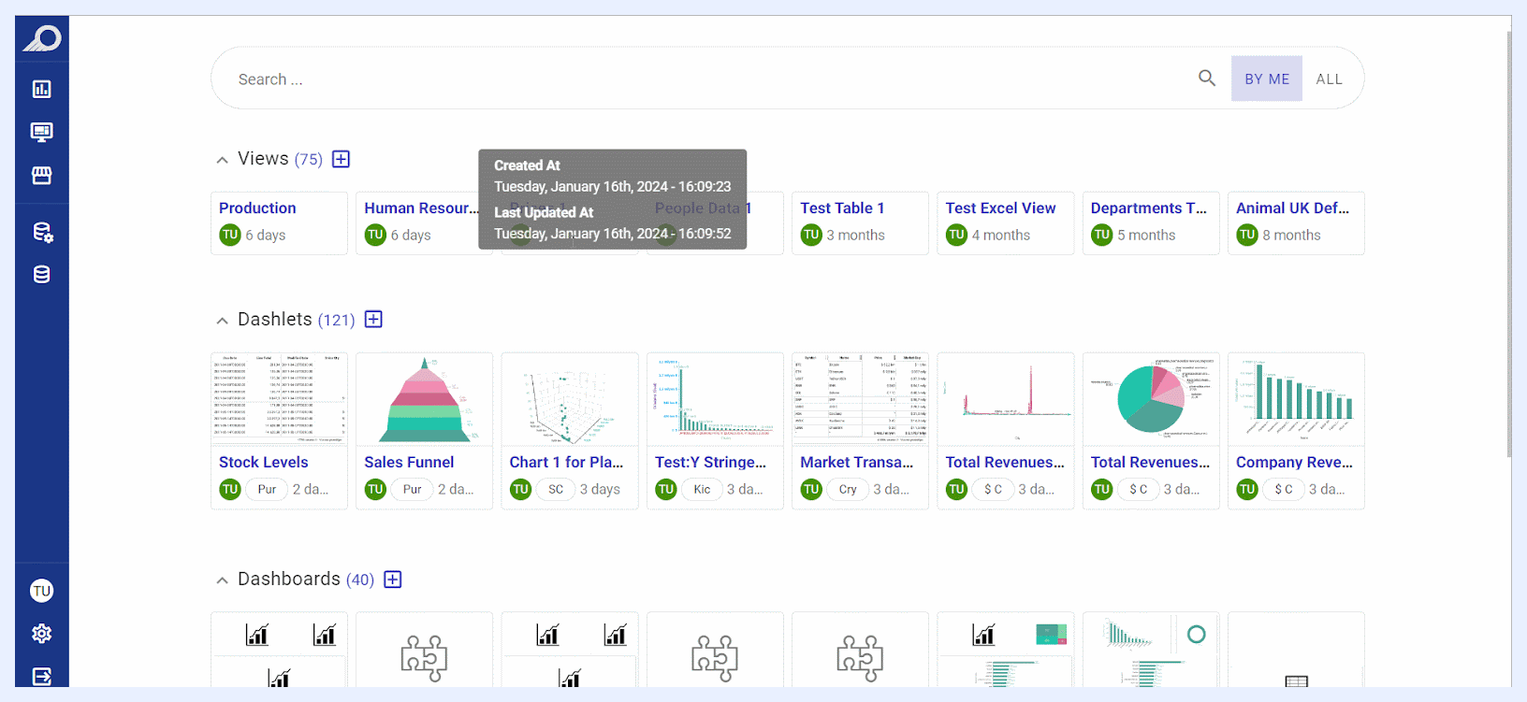
Task: Click the app logo at top of sidebar
Action: click(42, 38)
